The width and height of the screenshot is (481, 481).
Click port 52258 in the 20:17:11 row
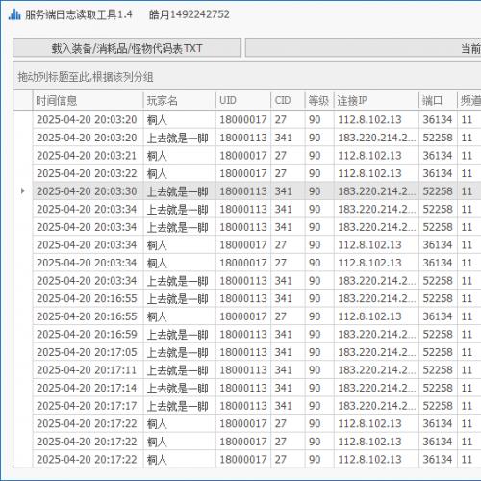coord(438,370)
